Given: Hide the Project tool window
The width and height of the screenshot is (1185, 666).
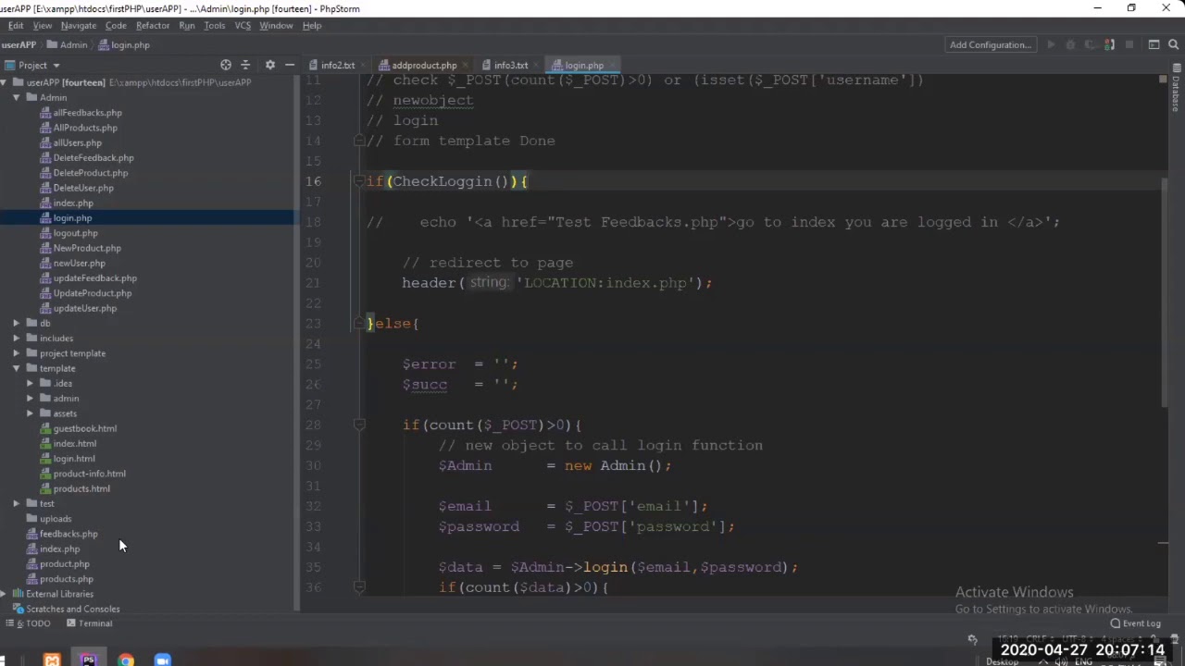Looking at the screenshot, I should click(290, 65).
